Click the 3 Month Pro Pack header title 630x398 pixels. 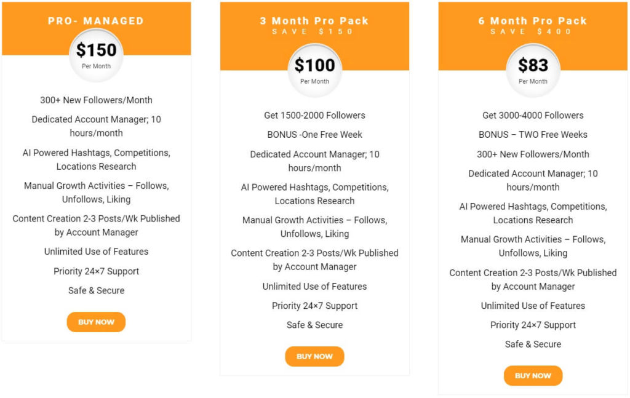tap(314, 21)
